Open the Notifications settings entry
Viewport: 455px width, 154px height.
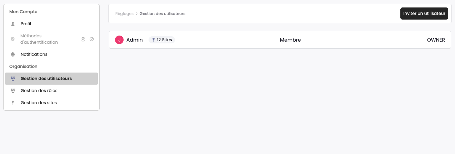51,54
